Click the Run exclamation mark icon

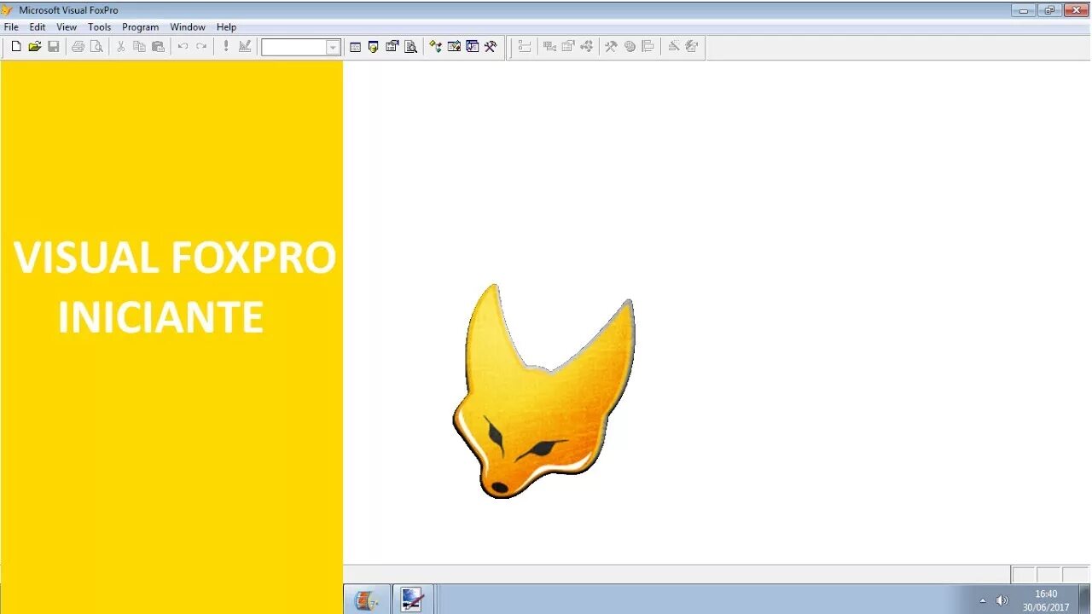(x=226, y=47)
